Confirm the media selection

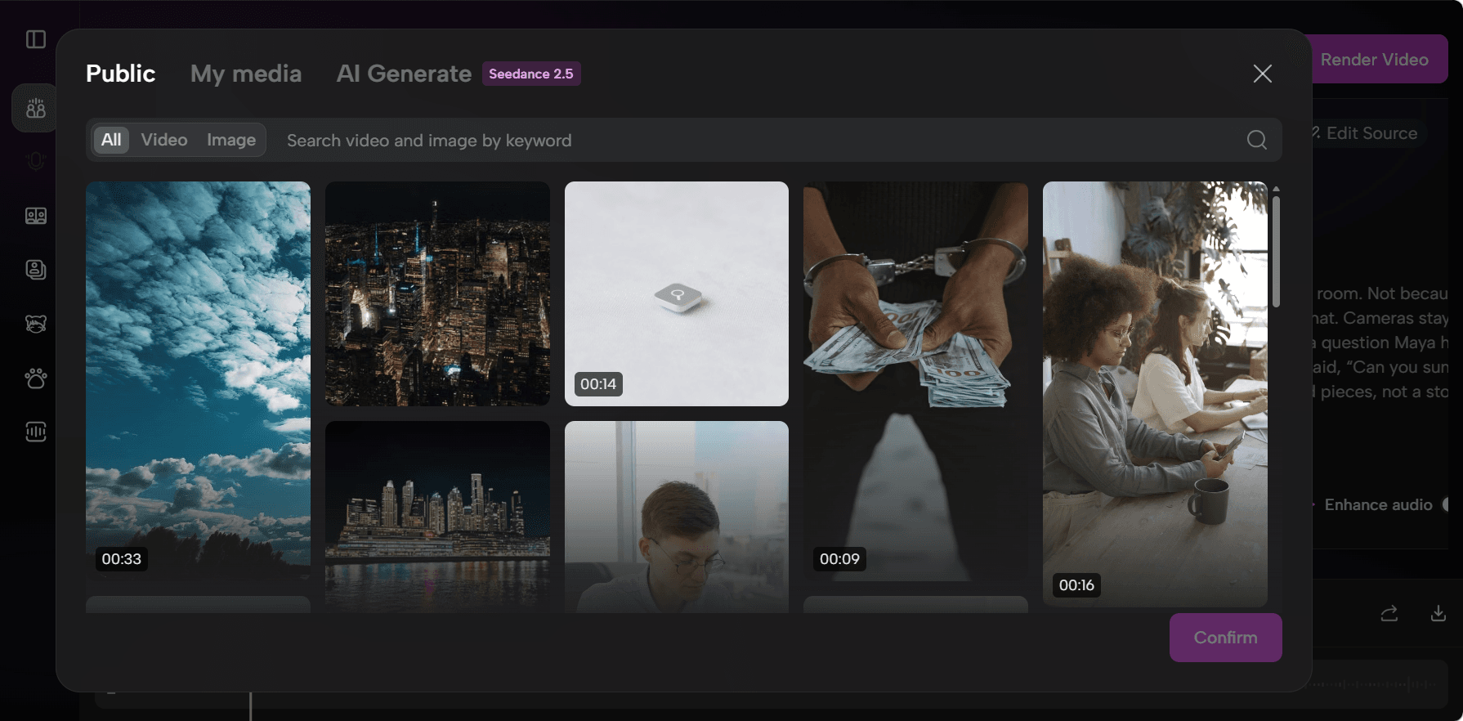tap(1226, 638)
